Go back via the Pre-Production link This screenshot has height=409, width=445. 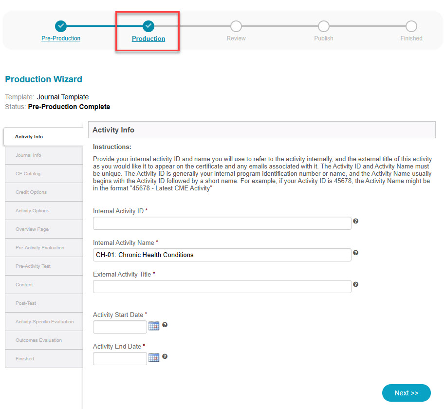[x=60, y=37]
